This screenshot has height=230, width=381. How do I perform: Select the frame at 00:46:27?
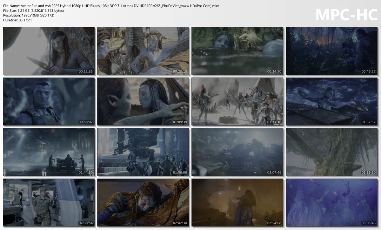point(331,51)
